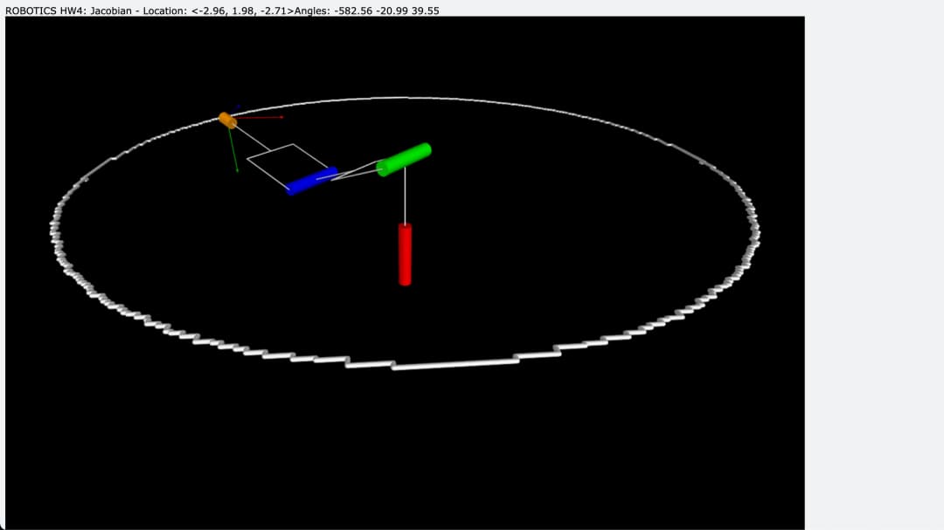The image size is (944, 530).
Task: Select the green joint cylinder
Action: 404,160
